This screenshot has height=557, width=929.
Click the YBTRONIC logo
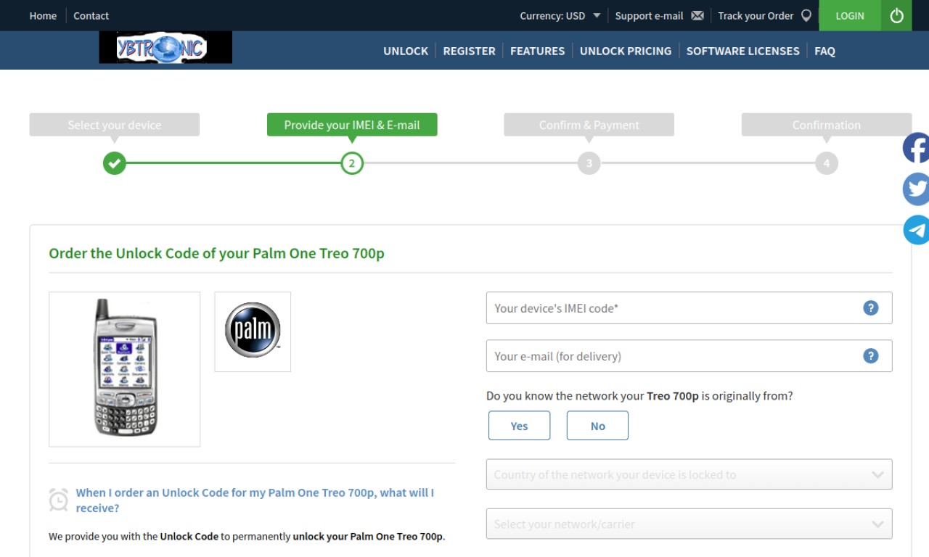click(x=165, y=47)
